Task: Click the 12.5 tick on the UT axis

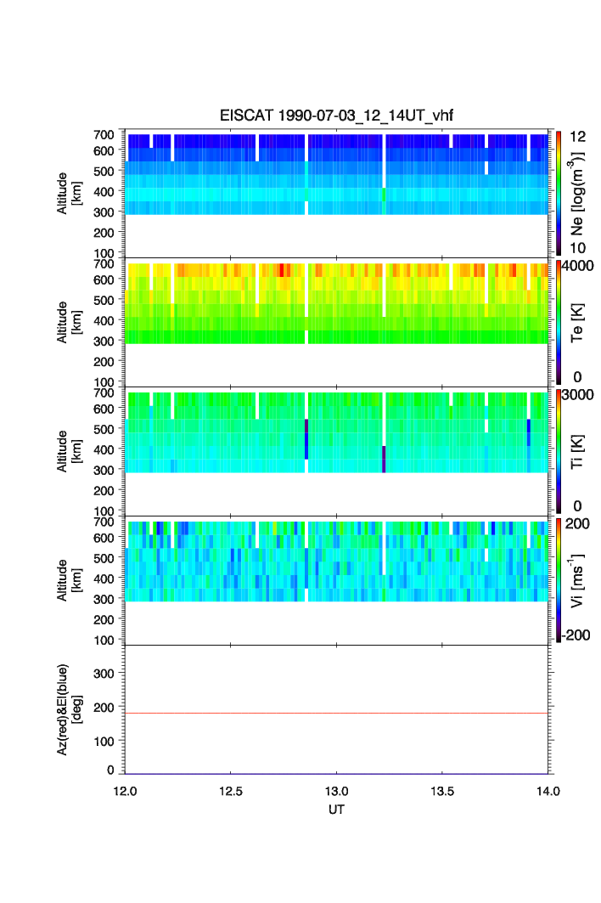Action: click(x=230, y=791)
